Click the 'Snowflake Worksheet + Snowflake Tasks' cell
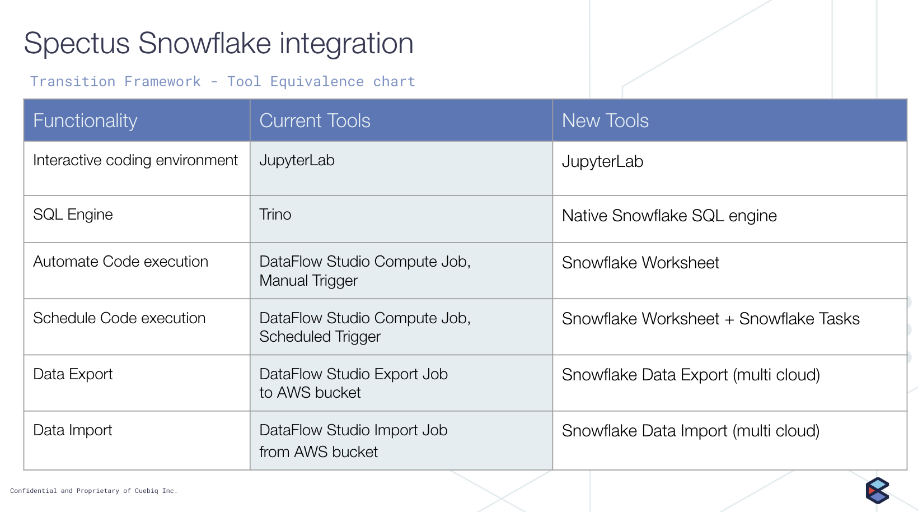 point(710,319)
